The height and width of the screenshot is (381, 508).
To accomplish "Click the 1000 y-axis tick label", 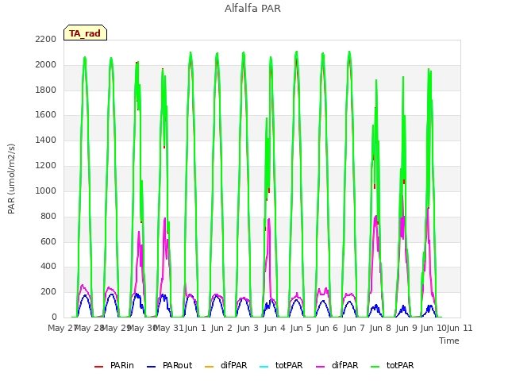I will click(46, 190).
